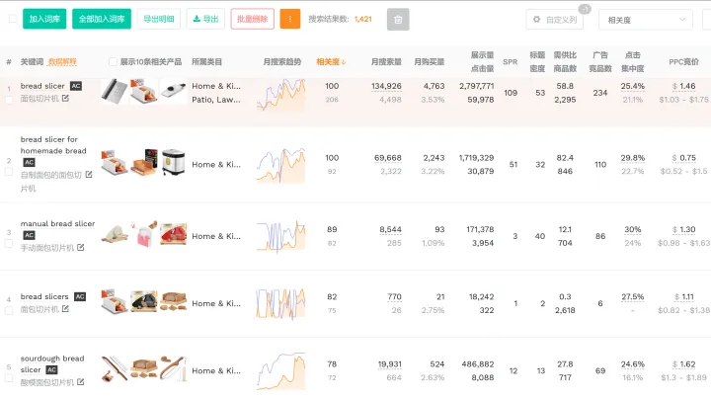711x398 pixels.
Task: Click search volume 134,926
Action: coord(386,86)
